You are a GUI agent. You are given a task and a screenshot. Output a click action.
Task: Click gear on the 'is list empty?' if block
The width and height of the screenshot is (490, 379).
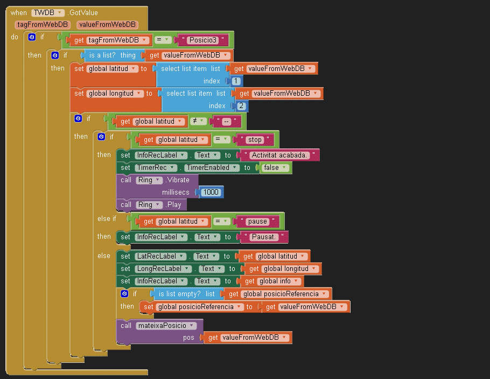(124, 294)
